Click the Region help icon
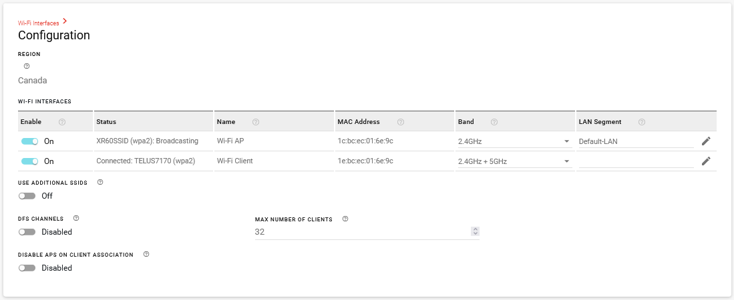 (x=27, y=66)
